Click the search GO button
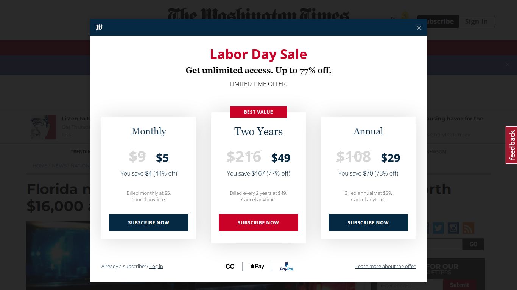The image size is (517, 290). point(473,244)
